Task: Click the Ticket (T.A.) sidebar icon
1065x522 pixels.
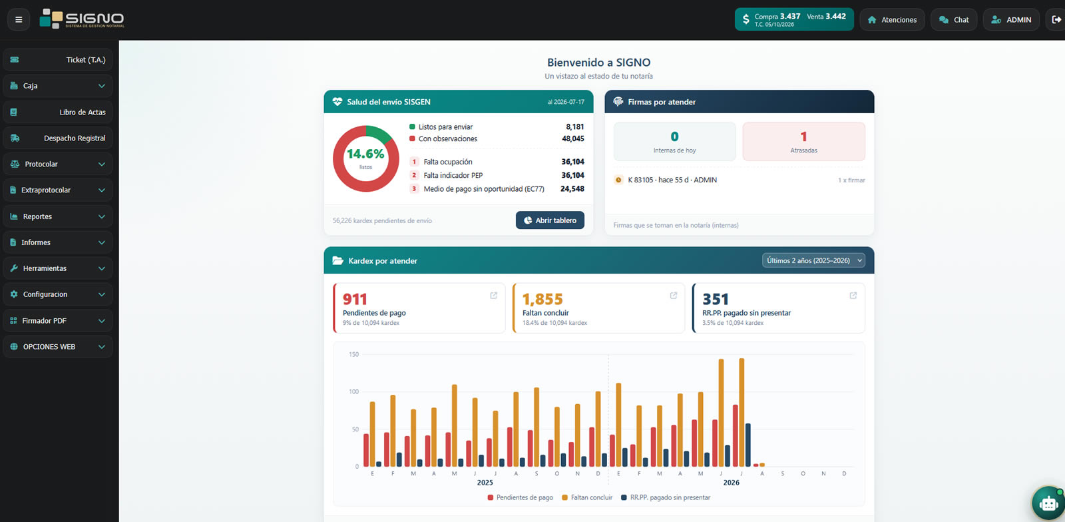Action: coord(15,60)
